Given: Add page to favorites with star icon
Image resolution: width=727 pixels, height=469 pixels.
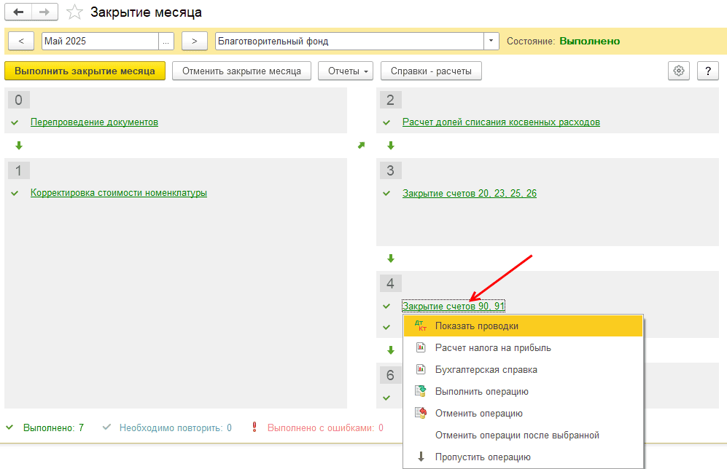Looking at the screenshot, I should point(74,12).
